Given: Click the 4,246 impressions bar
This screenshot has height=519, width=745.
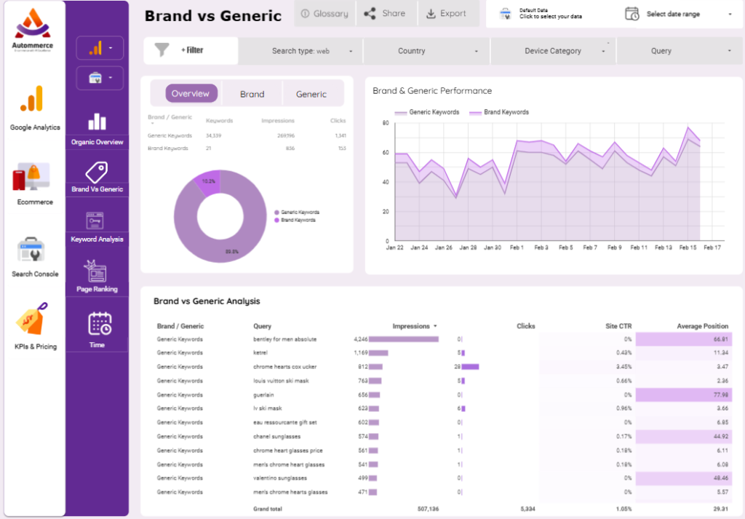Looking at the screenshot, I should point(403,339).
